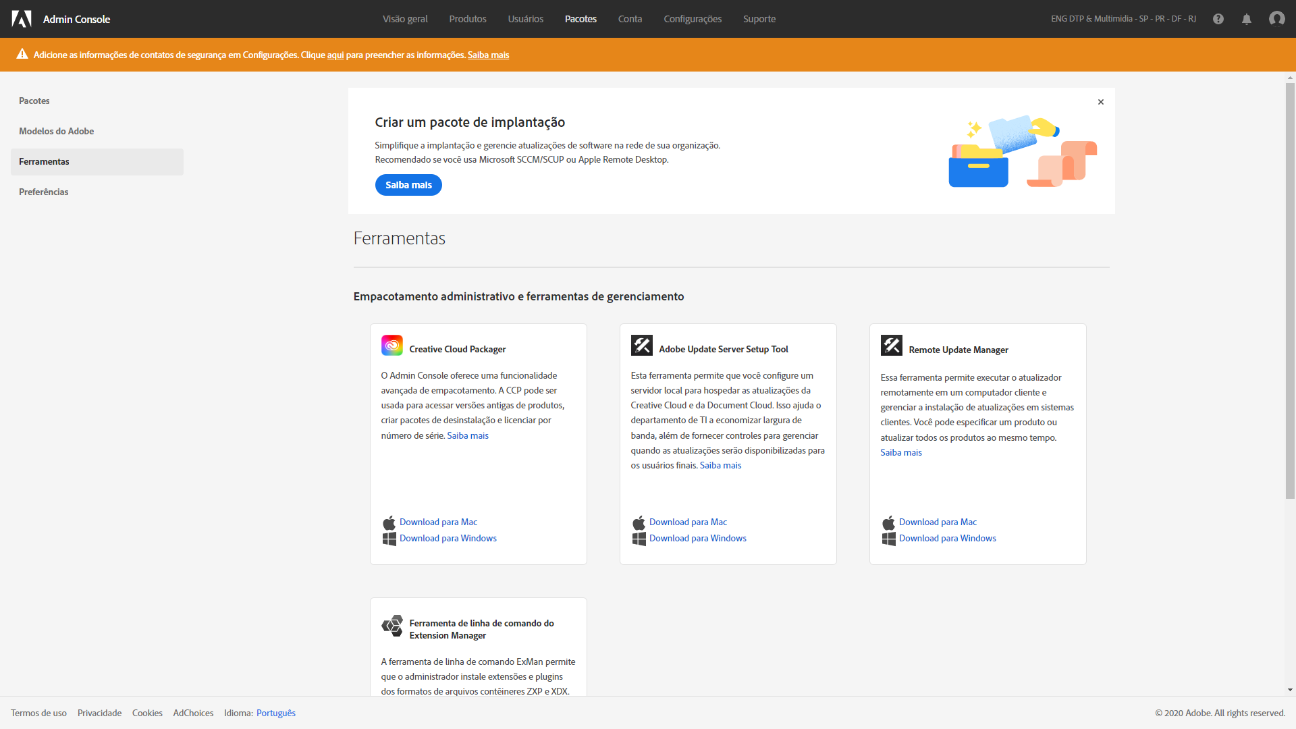Download Update Server Setup Tool for Windows
Image resolution: width=1296 pixels, height=729 pixels.
click(x=698, y=539)
